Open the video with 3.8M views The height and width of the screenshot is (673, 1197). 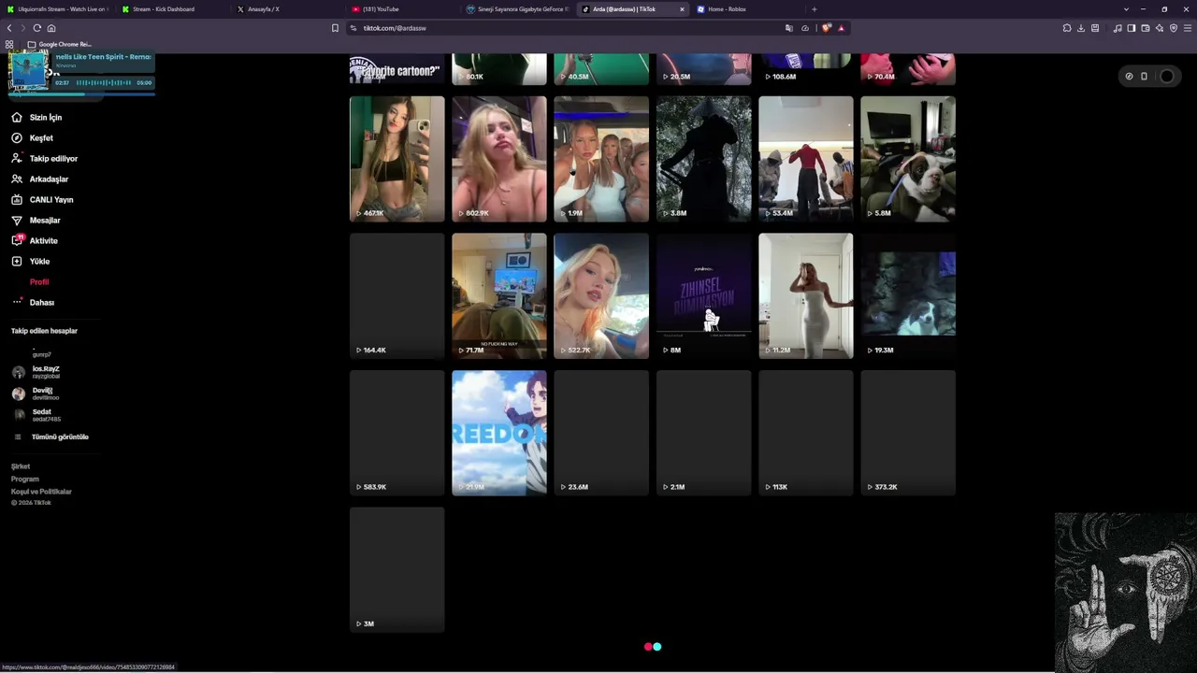click(x=704, y=159)
